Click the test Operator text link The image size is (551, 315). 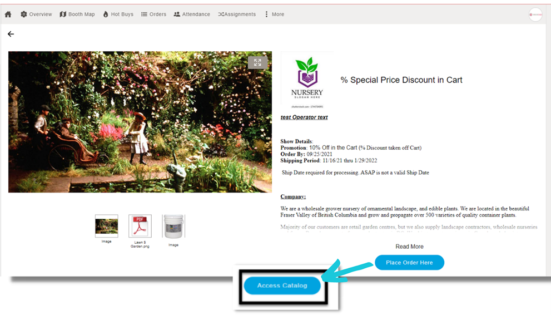tap(304, 117)
